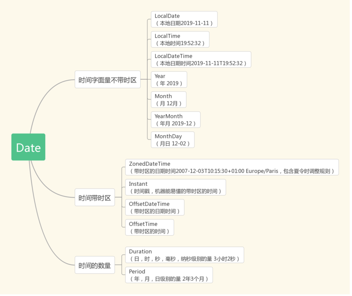Select the YearMonth node
The height and width of the screenshot is (296, 352).
(175, 119)
